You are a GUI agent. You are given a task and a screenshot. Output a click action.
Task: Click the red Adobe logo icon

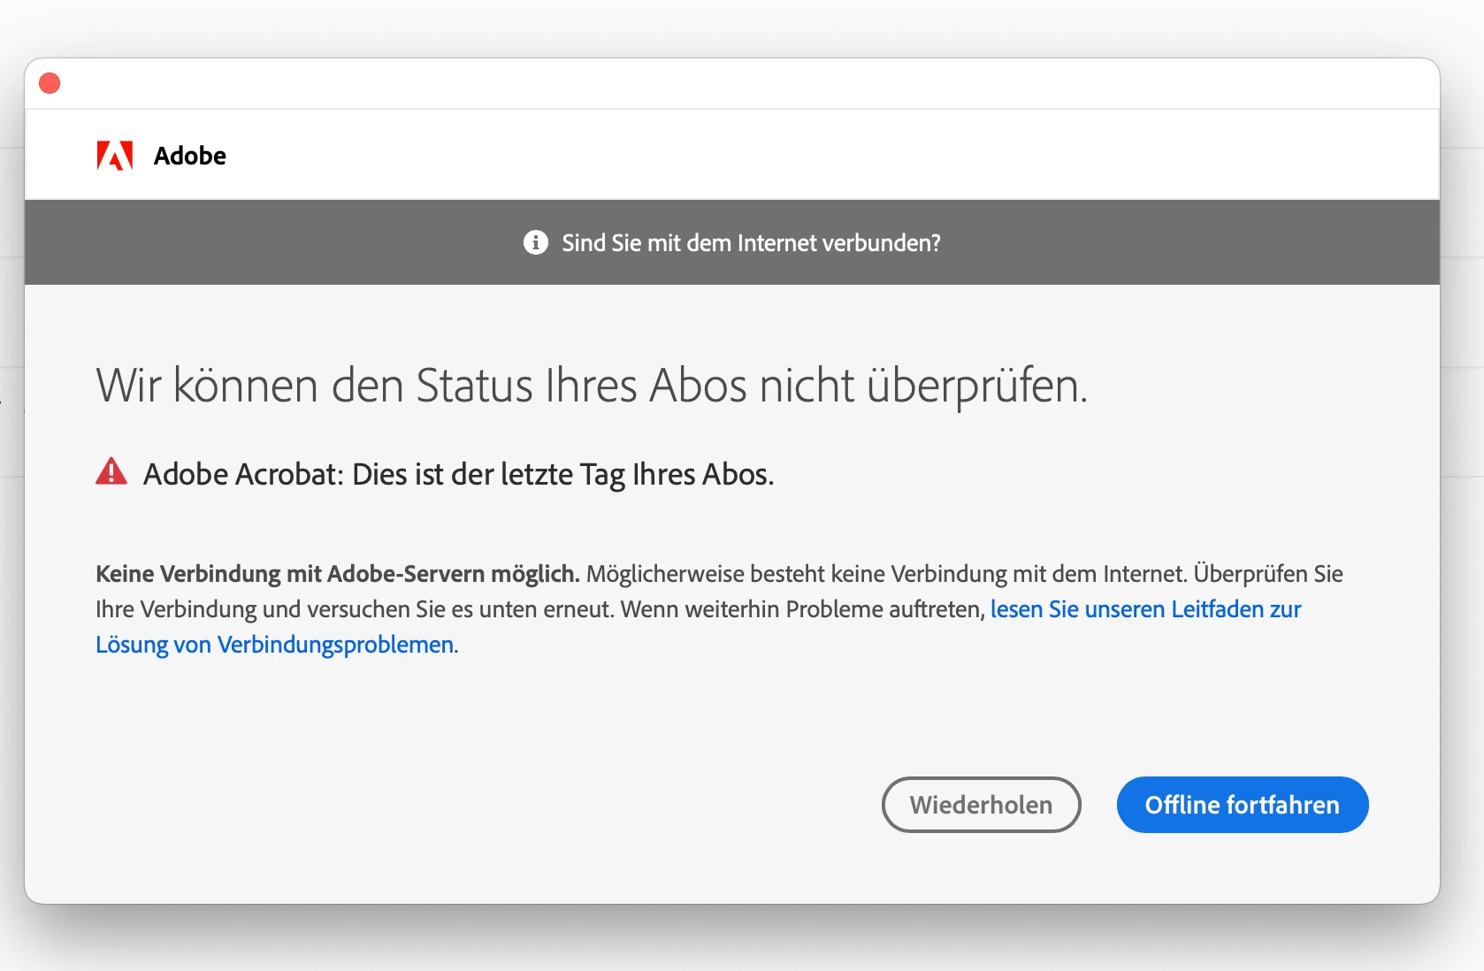pos(115,156)
